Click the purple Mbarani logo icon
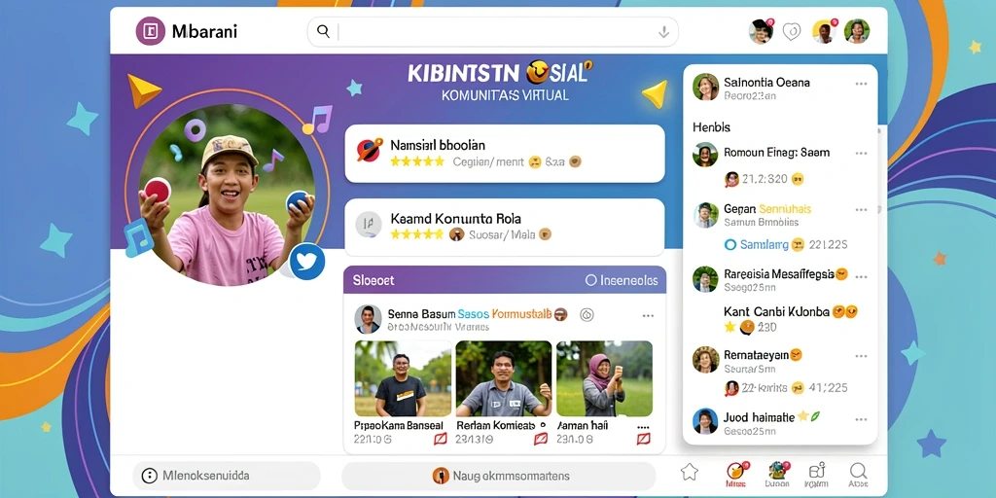 [x=151, y=31]
